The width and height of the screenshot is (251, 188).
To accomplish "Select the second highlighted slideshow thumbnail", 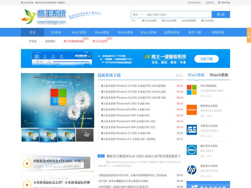I will click(48, 135).
